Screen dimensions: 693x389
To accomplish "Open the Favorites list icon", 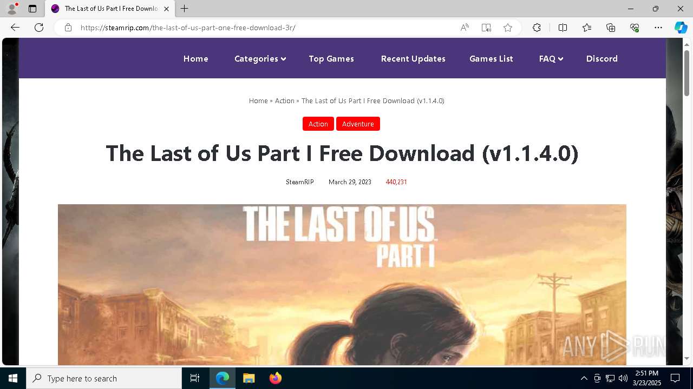I will 587,28.
